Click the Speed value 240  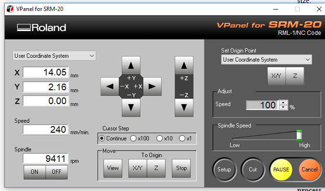pos(45,129)
